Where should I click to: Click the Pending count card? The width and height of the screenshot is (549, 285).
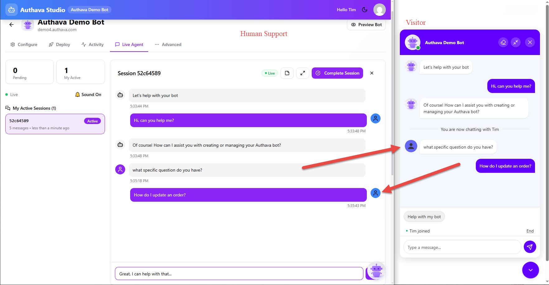(30, 72)
